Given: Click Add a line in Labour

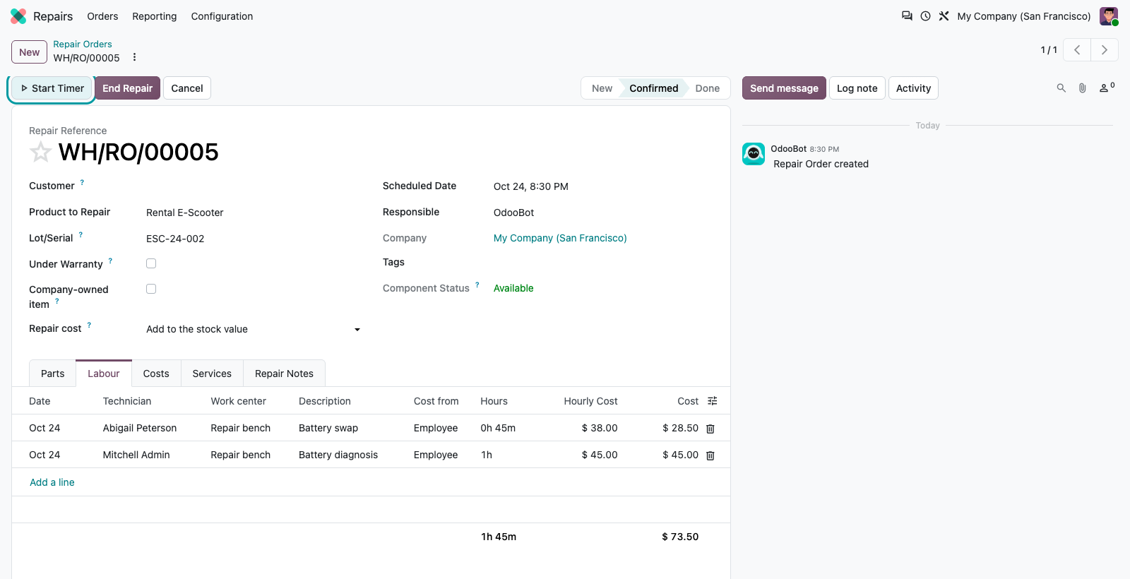Looking at the screenshot, I should (52, 482).
